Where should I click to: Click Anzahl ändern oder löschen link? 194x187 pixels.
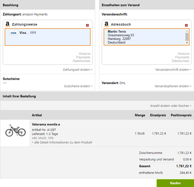click(171, 106)
